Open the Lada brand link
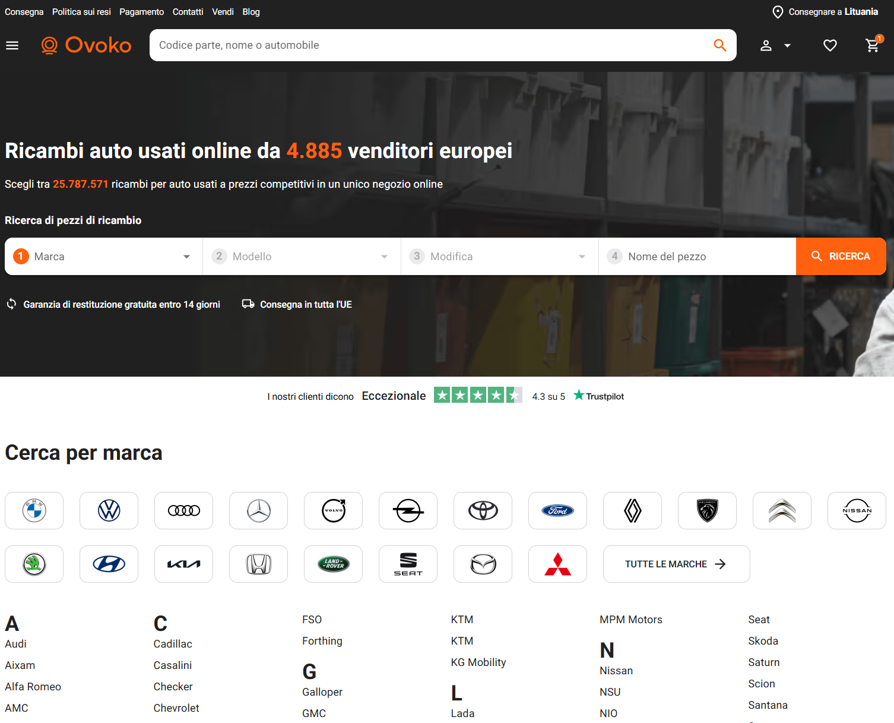The width and height of the screenshot is (894, 723). pyautogui.click(x=462, y=713)
